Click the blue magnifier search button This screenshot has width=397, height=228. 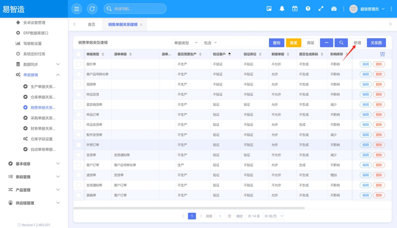pyautogui.click(x=341, y=43)
